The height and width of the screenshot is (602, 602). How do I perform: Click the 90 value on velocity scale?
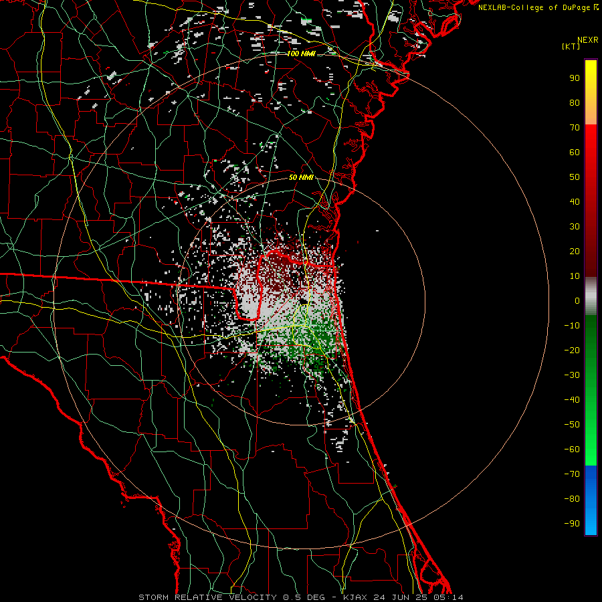click(575, 78)
